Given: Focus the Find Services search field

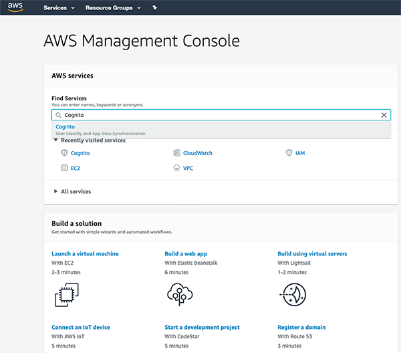Looking at the screenshot, I should coord(221,115).
